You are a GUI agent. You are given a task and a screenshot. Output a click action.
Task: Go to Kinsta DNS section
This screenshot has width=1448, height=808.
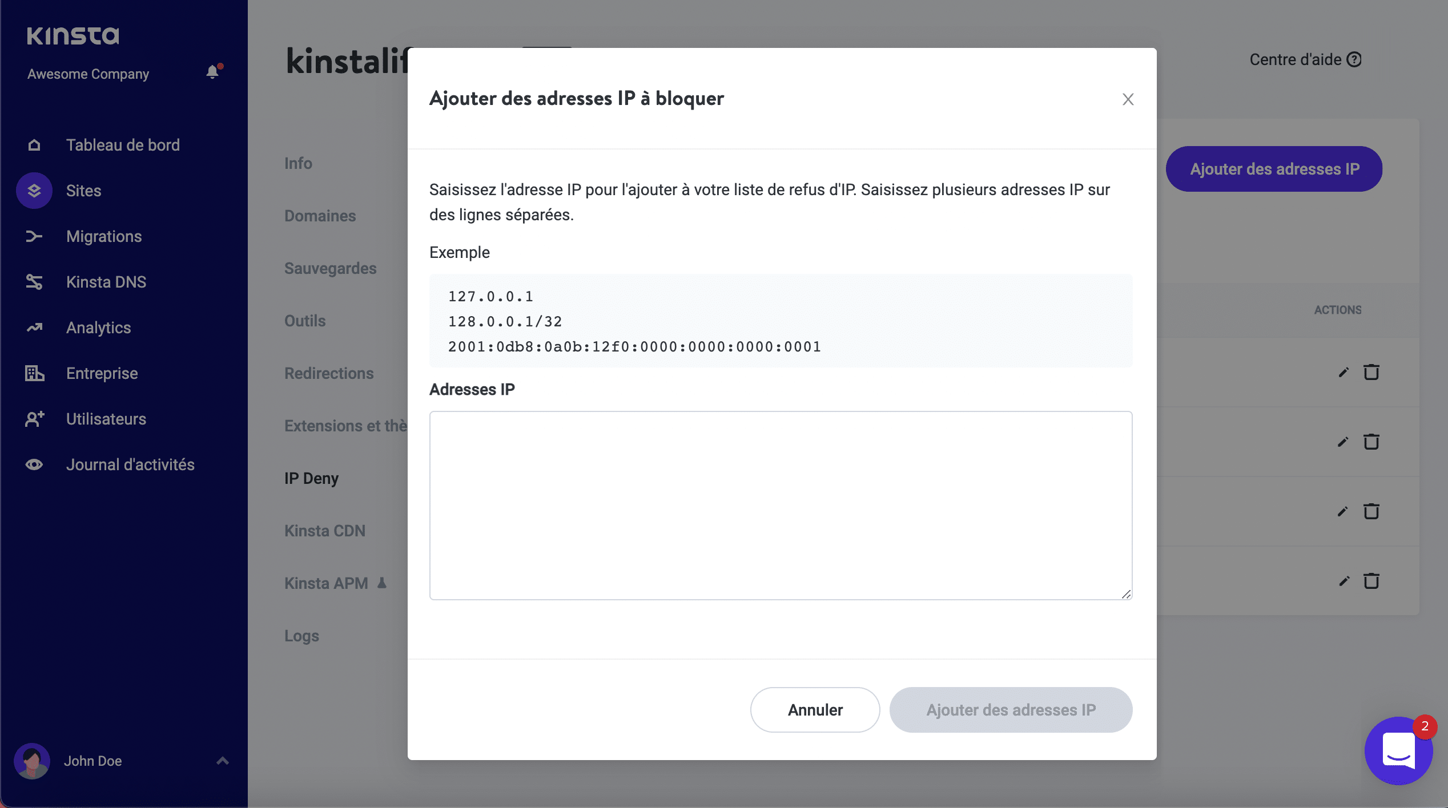pos(106,282)
